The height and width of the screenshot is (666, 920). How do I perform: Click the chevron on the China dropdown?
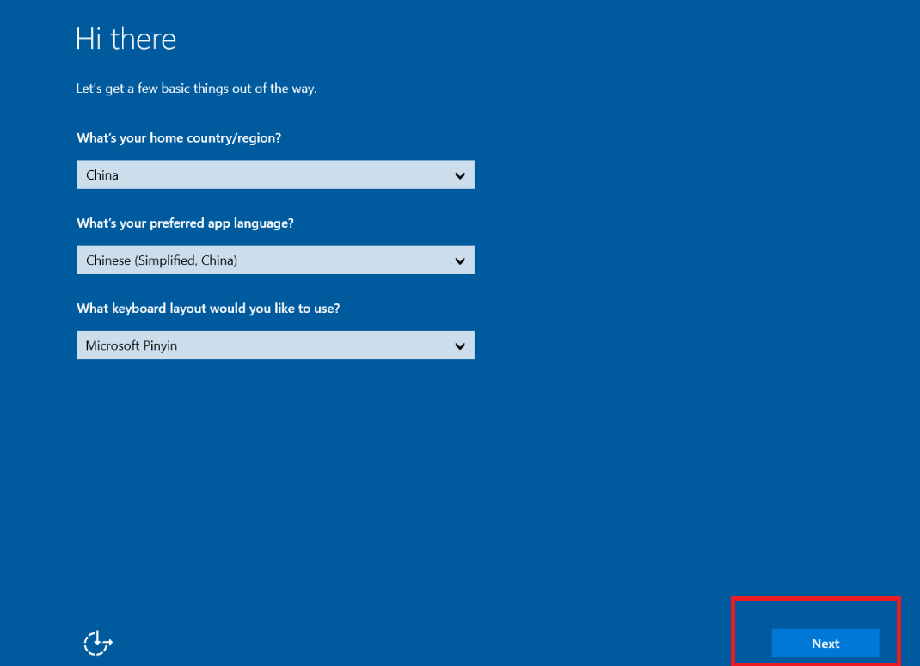(462, 174)
